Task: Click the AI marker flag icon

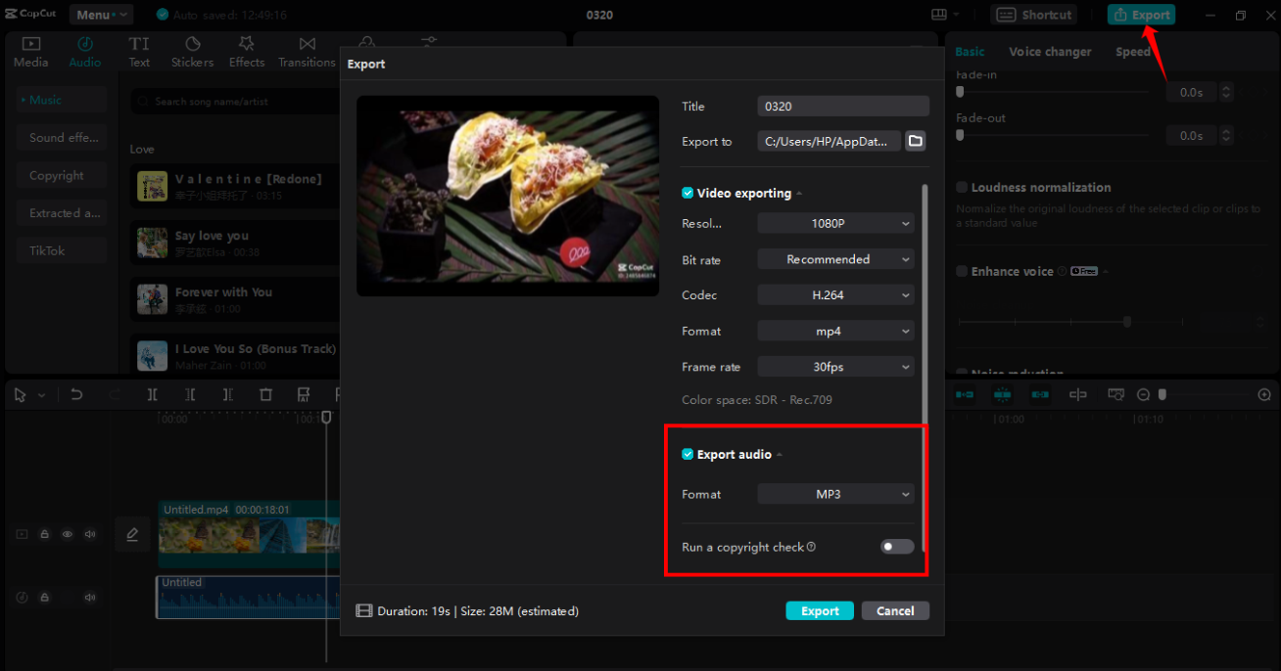Action: [x=304, y=395]
